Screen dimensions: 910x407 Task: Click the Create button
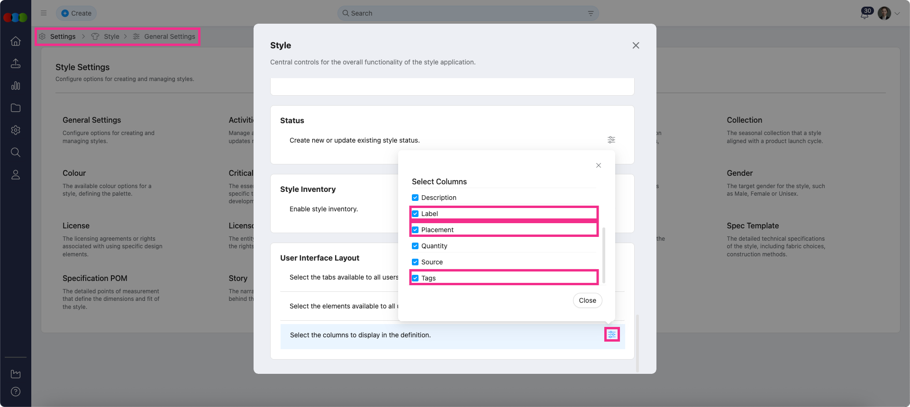(76, 13)
